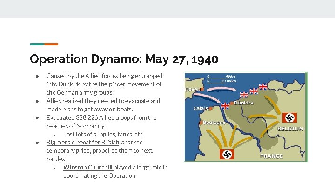The image size is (335, 188).
Task: Click the Dunkirk evacuation map image
Action: point(246,117)
